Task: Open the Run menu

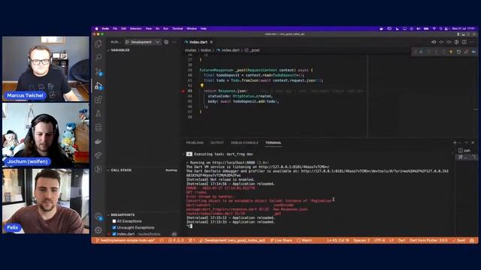Action: (165, 28)
